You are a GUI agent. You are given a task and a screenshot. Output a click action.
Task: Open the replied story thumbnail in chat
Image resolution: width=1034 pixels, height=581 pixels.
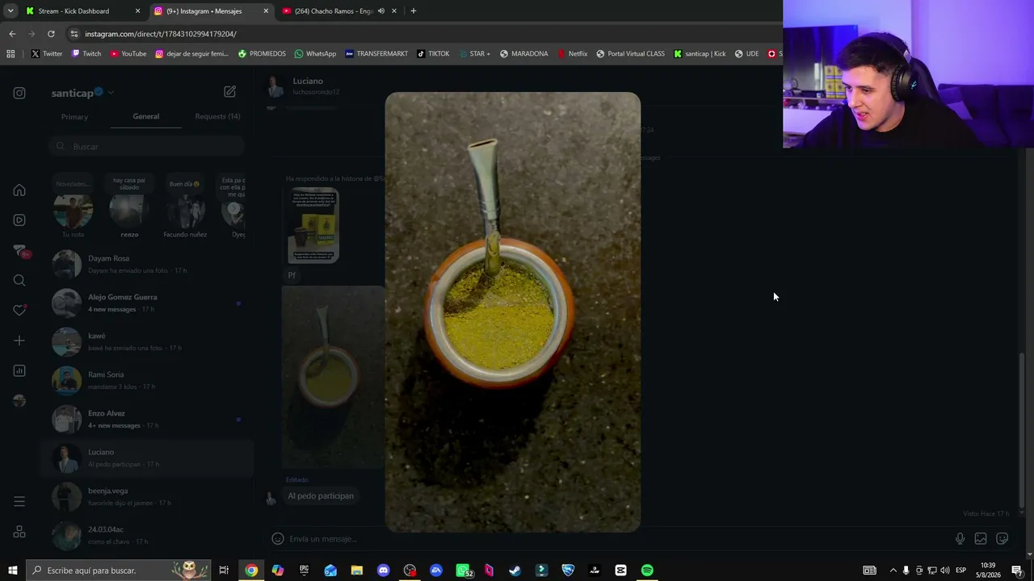[x=313, y=225]
